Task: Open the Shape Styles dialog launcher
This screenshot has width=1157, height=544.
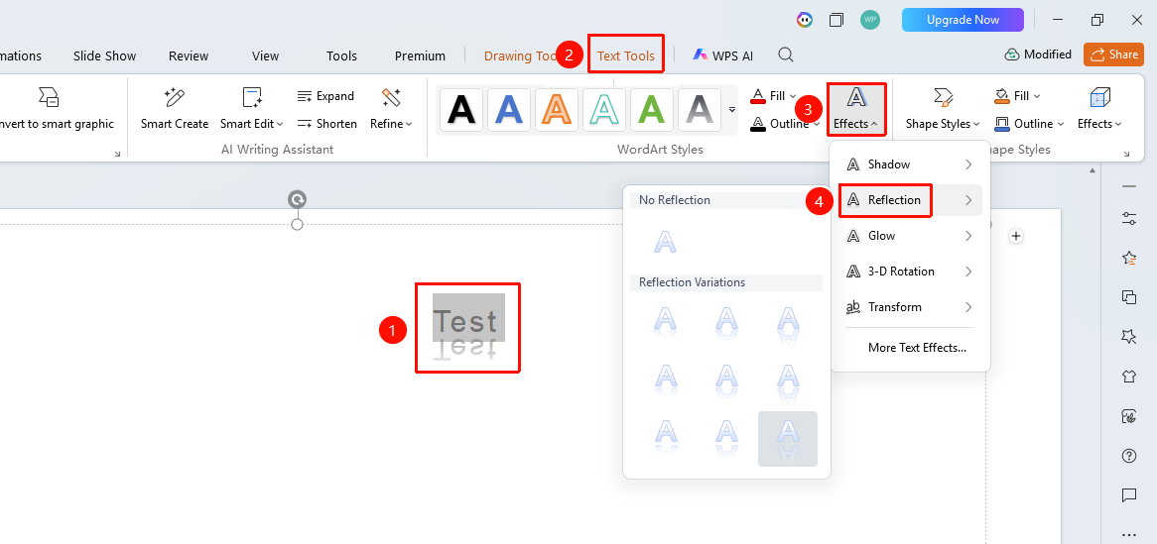Action: pyautogui.click(x=1127, y=154)
